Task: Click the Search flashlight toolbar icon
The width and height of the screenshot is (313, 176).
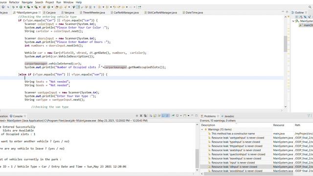Action: coord(65,7)
